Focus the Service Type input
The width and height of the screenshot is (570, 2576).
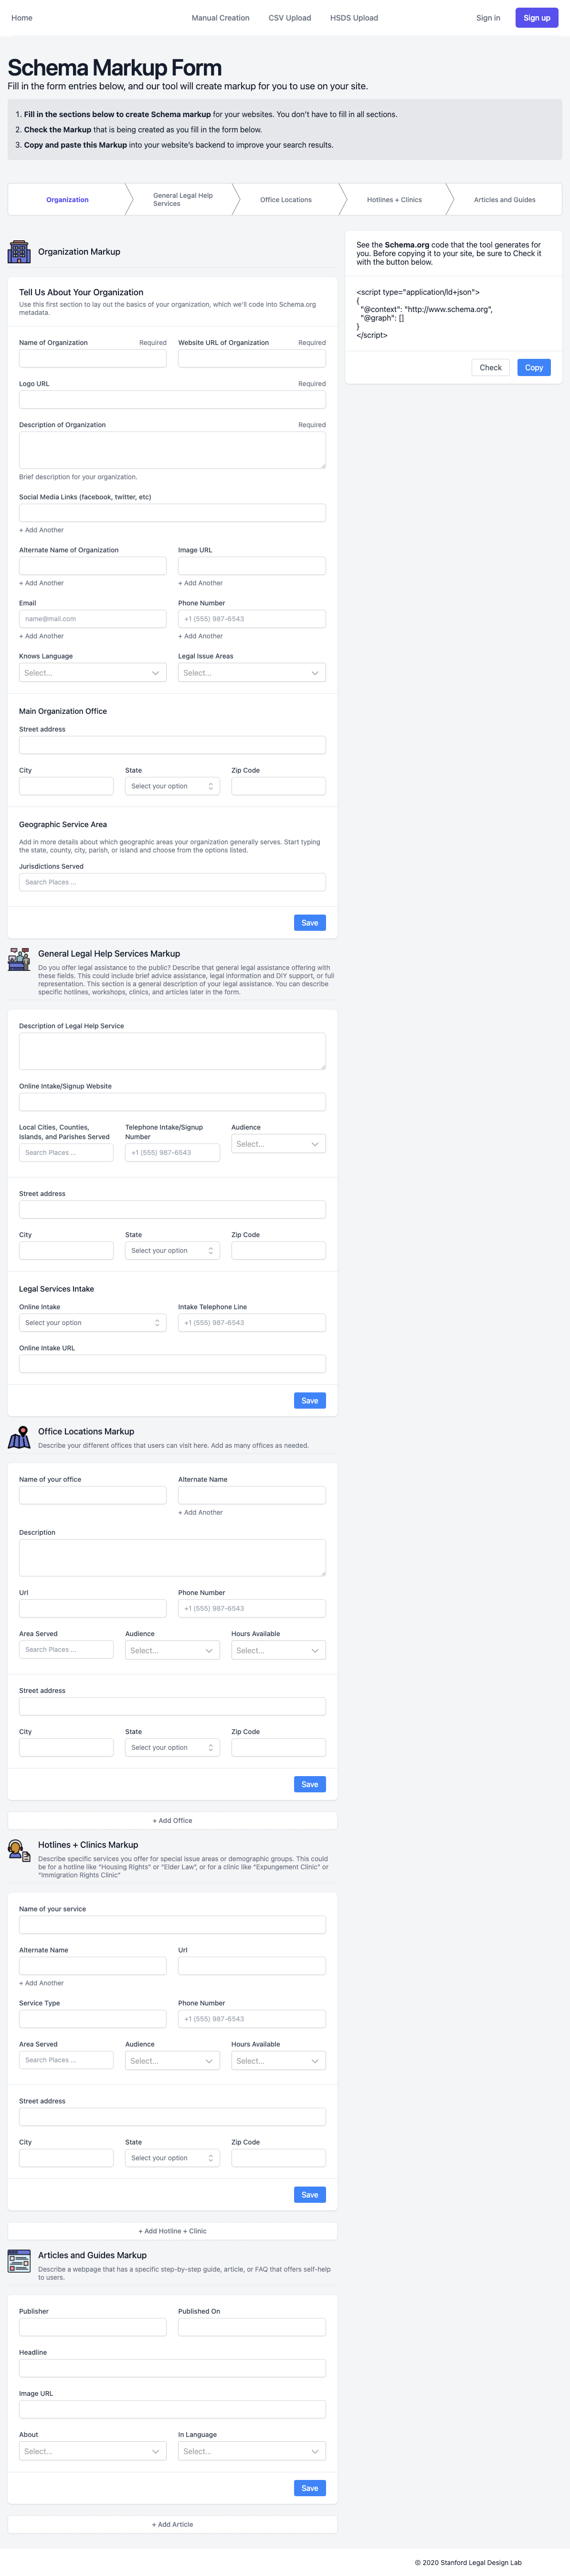tap(93, 2019)
